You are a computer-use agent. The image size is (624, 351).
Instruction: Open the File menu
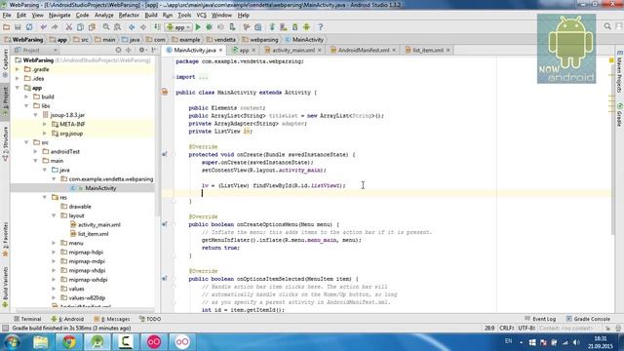coord(7,16)
